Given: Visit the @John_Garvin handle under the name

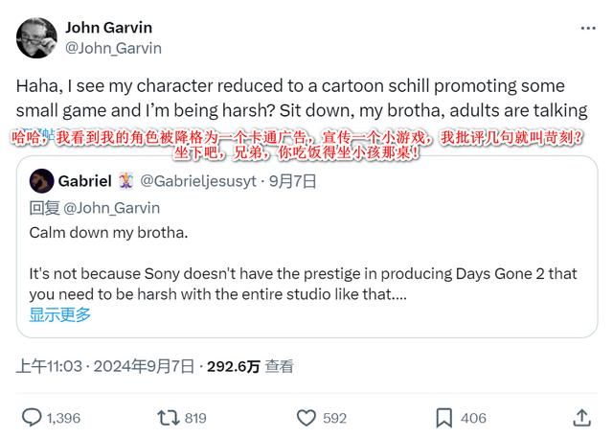Looking at the screenshot, I should (x=113, y=48).
